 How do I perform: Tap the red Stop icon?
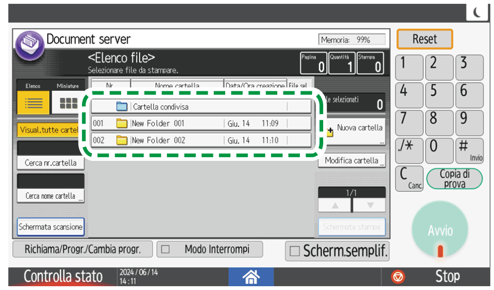pyautogui.click(x=398, y=277)
